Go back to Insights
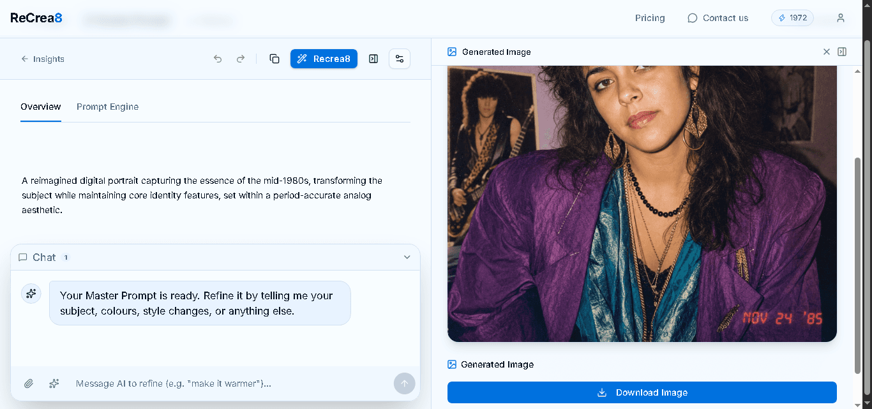 [x=43, y=59]
